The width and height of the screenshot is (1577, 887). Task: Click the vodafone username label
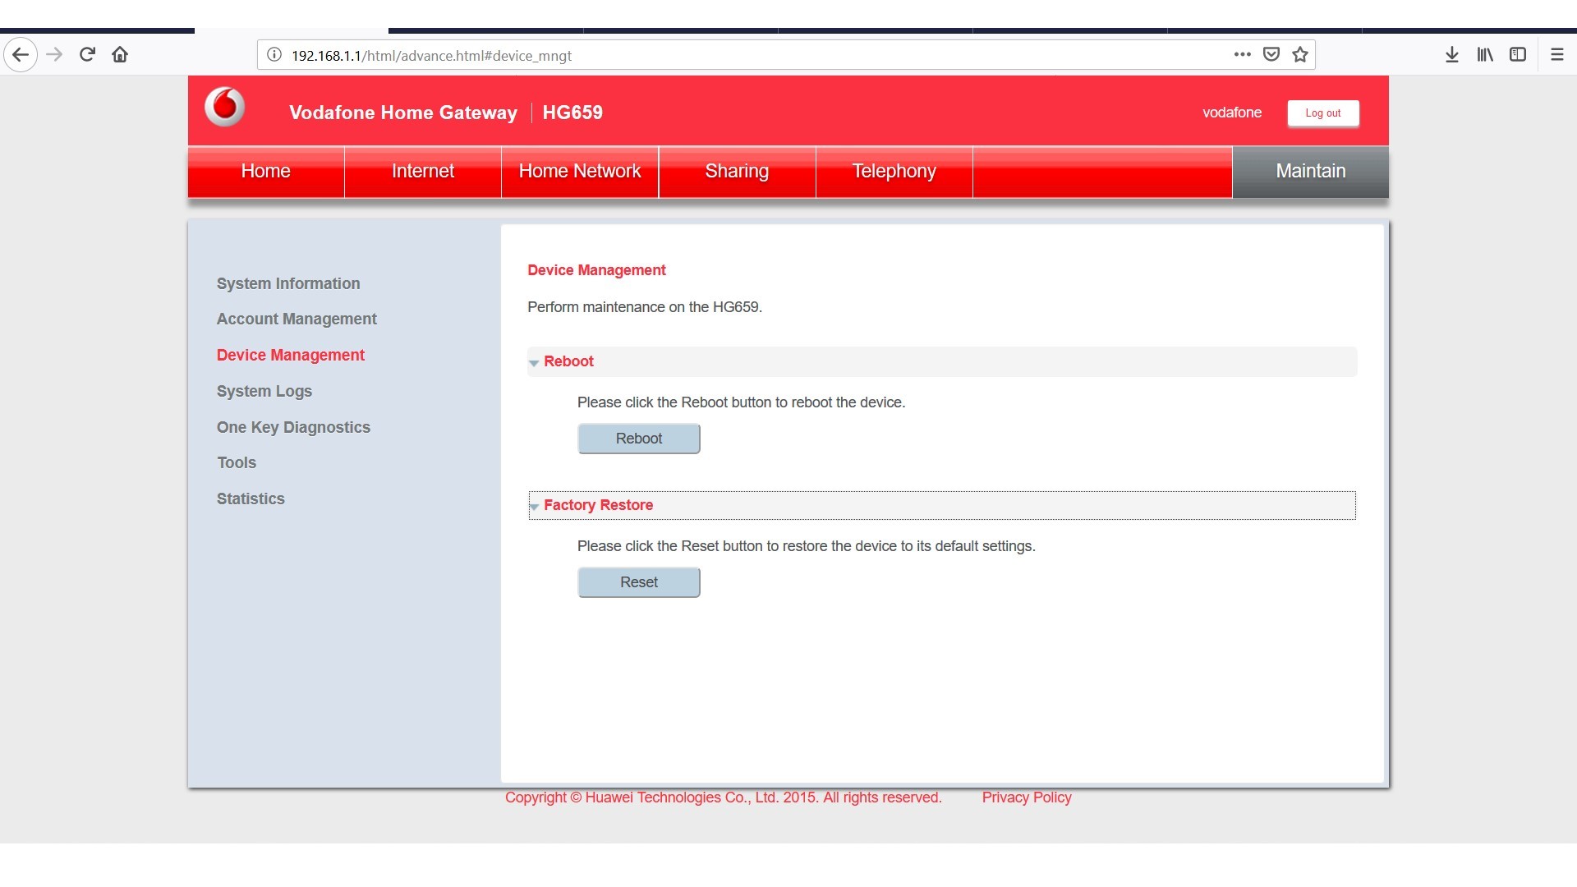pyautogui.click(x=1232, y=113)
